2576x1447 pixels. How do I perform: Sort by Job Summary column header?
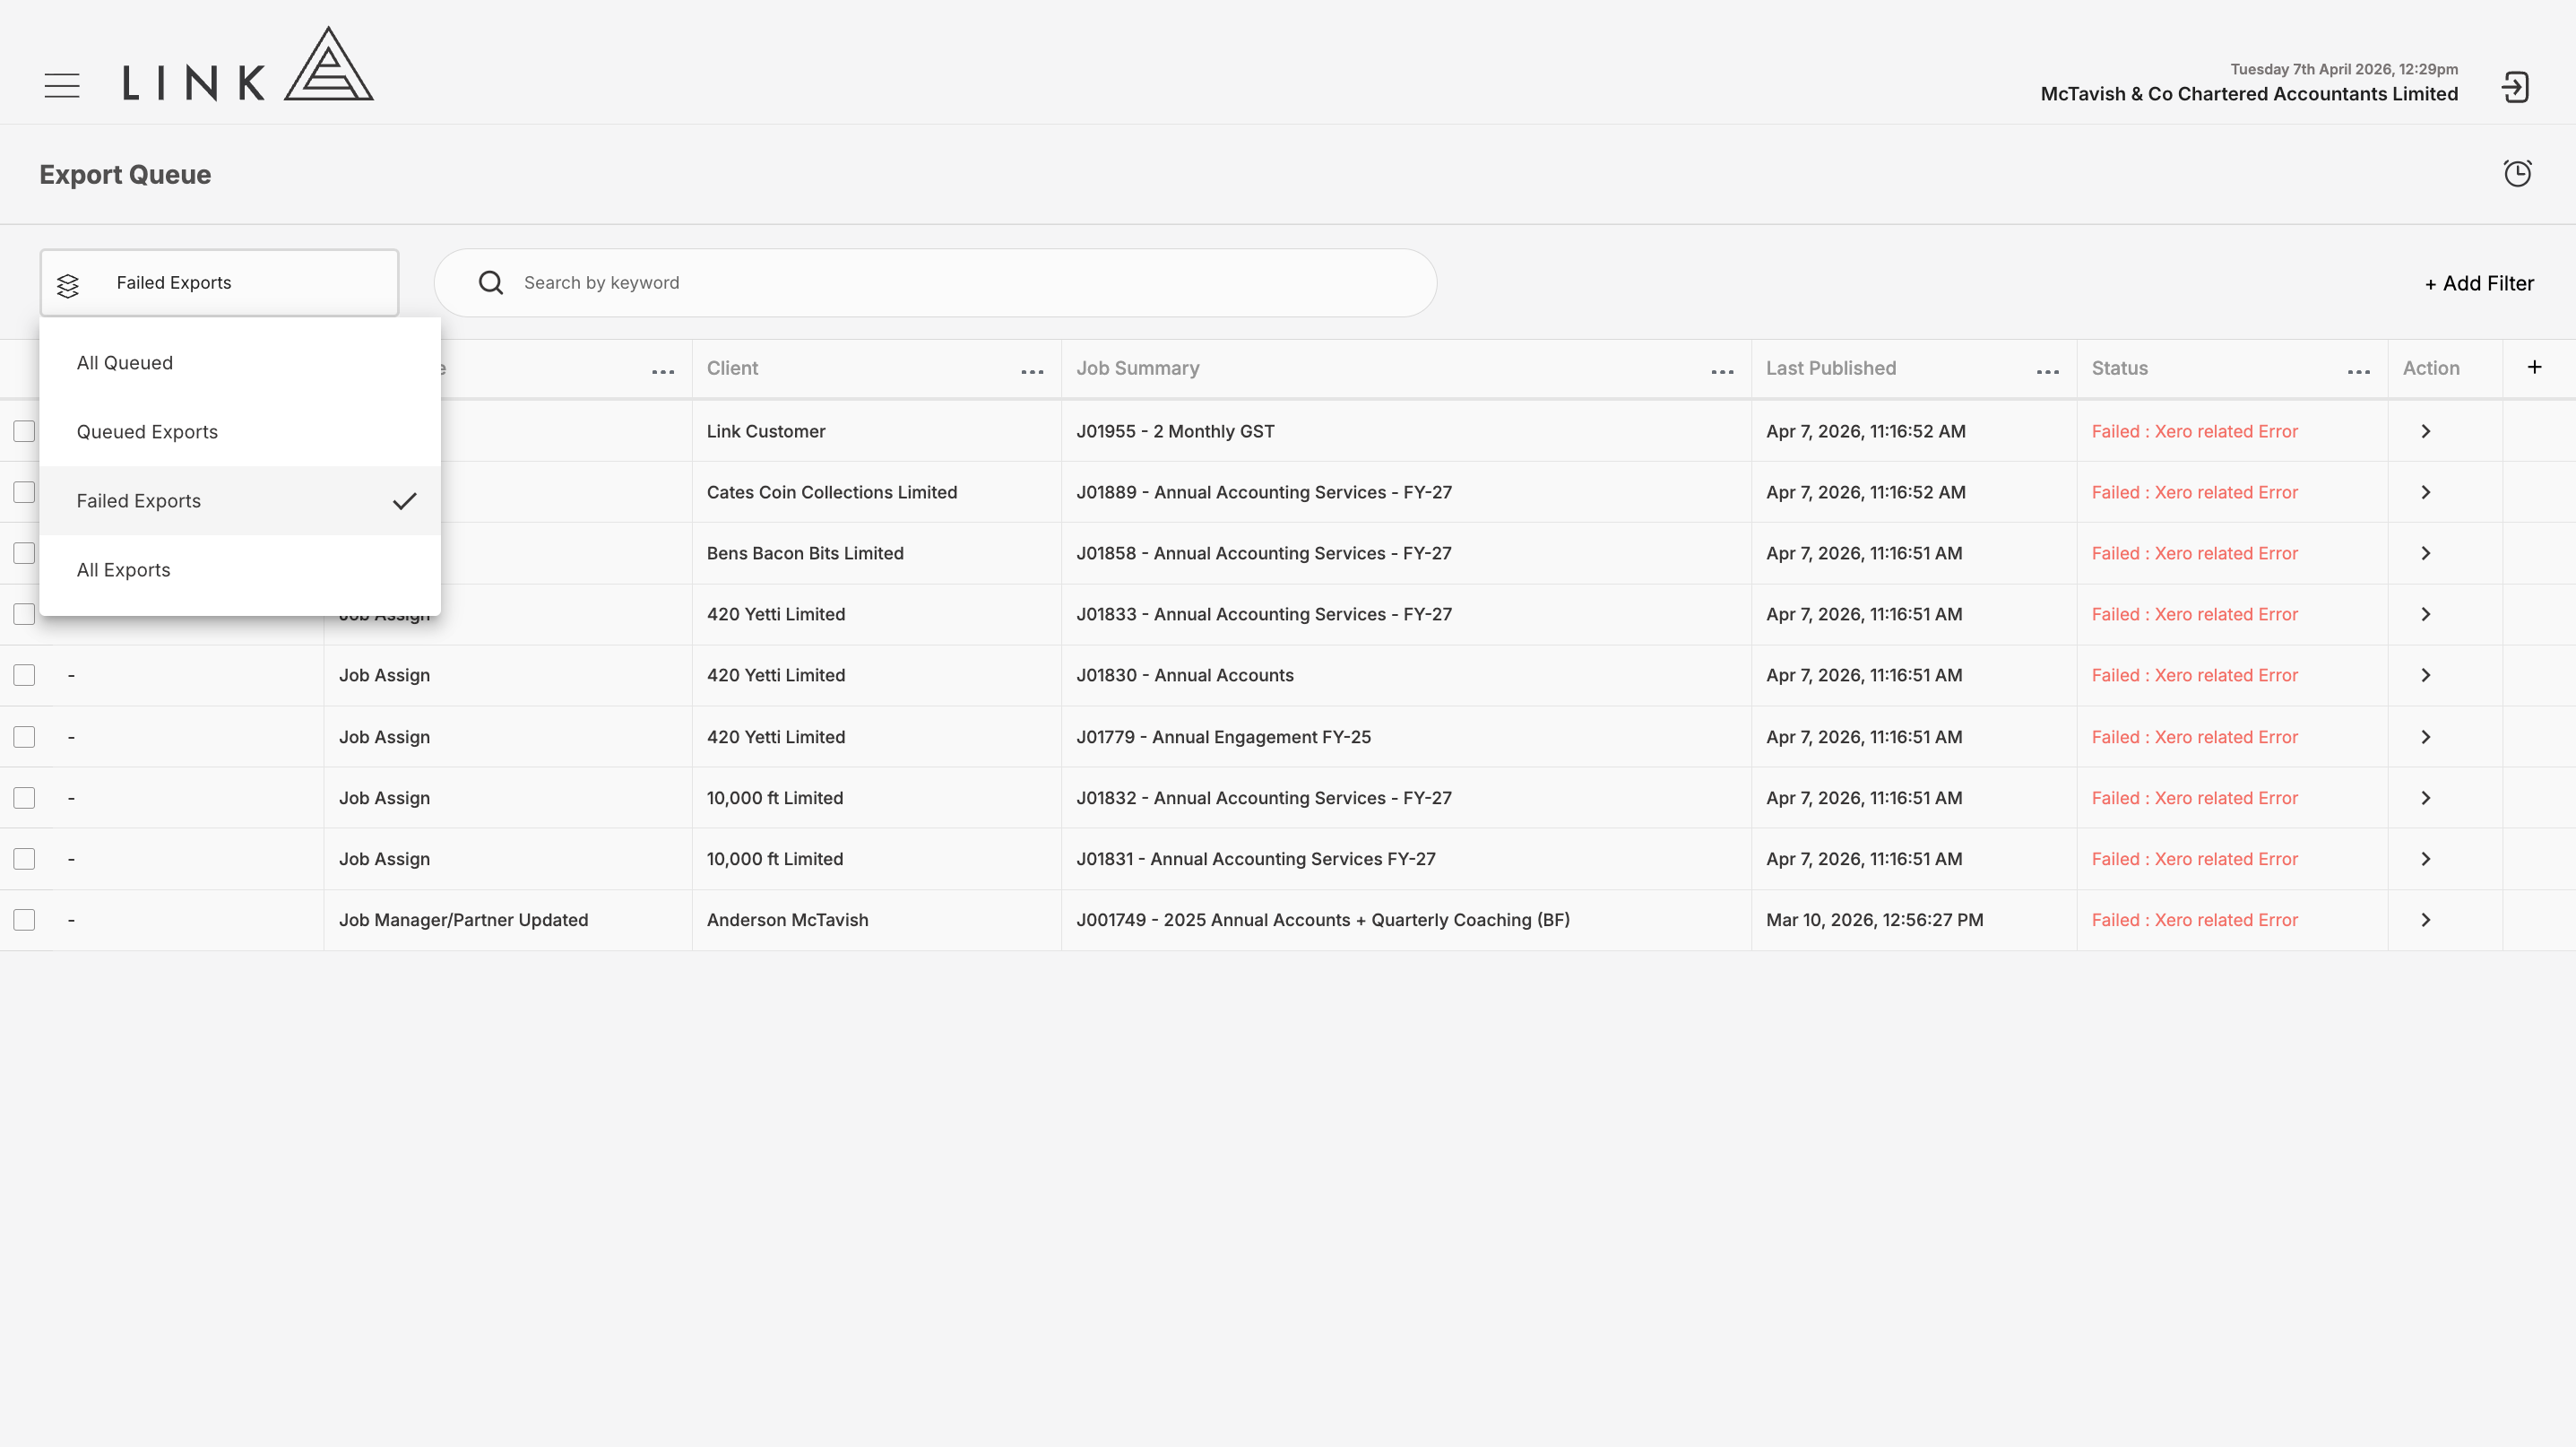pos(1138,368)
